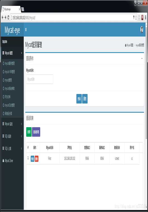Click the cctest data name cell
The width and height of the screenshot is (148, 212).
pyautogui.click(x=117, y=158)
